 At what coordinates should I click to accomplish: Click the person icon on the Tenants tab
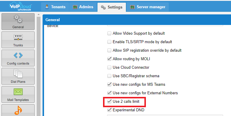pos(47,7)
